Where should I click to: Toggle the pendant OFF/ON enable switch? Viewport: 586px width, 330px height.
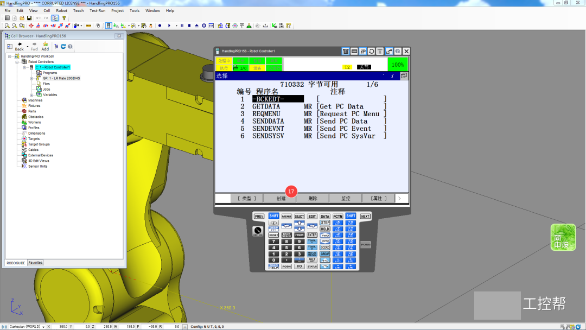tap(258, 231)
